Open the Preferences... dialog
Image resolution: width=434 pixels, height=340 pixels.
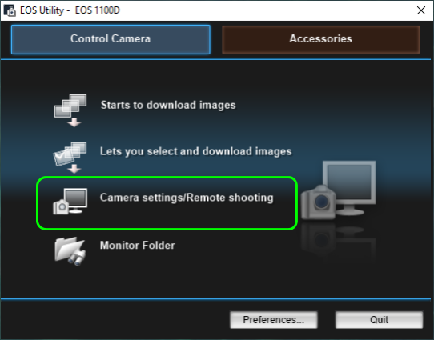tap(274, 320)
